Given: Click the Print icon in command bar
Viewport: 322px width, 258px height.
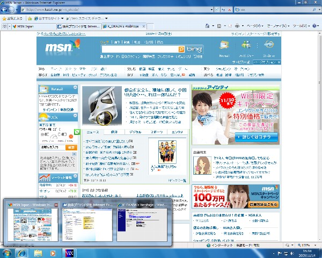Looking at the screenshot, I should (237, 26).
